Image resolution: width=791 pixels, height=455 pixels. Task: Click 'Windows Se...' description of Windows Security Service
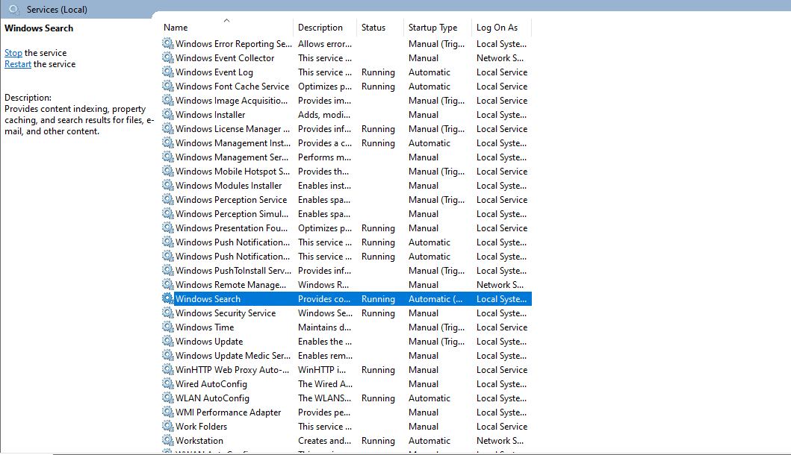click(x=325, y=313)
